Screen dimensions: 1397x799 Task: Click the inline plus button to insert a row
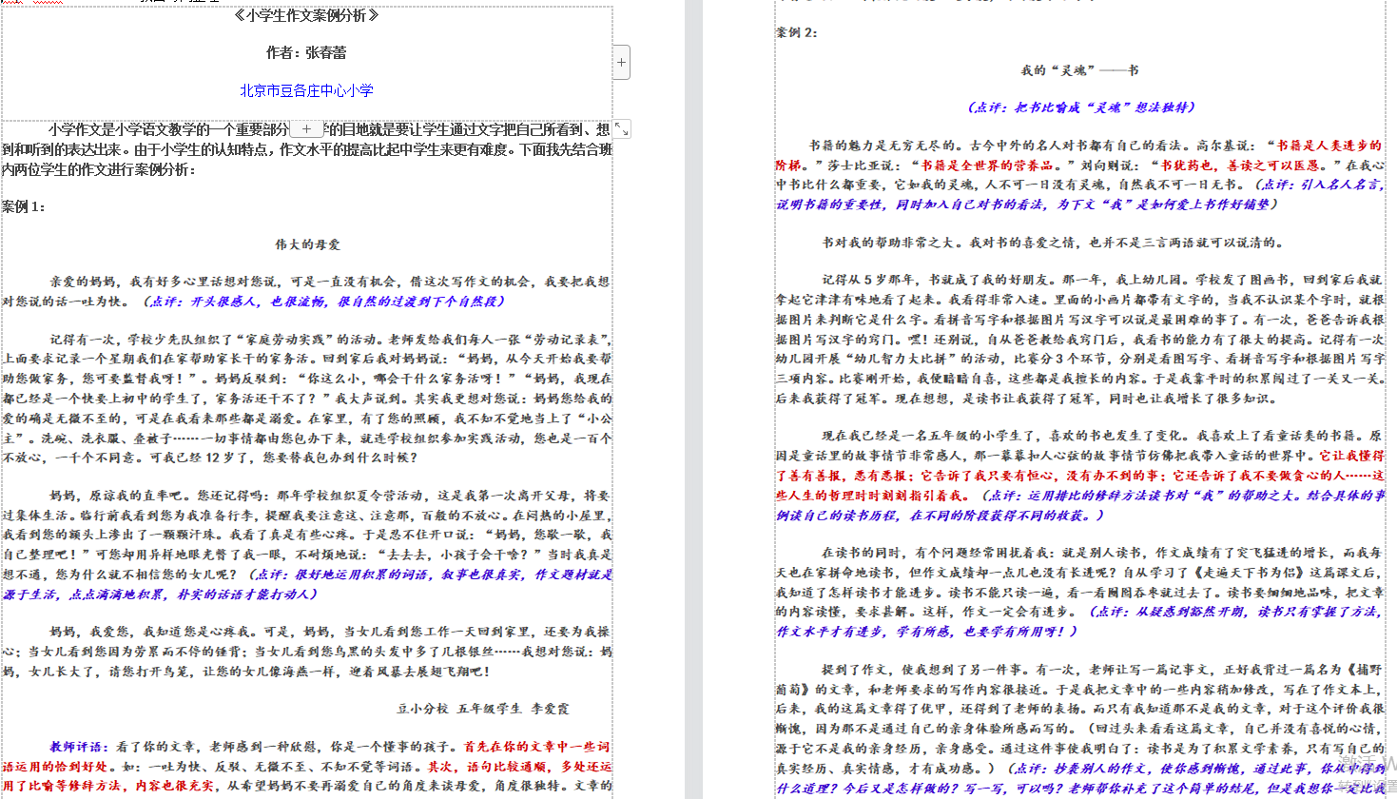(x=306, y=128)
